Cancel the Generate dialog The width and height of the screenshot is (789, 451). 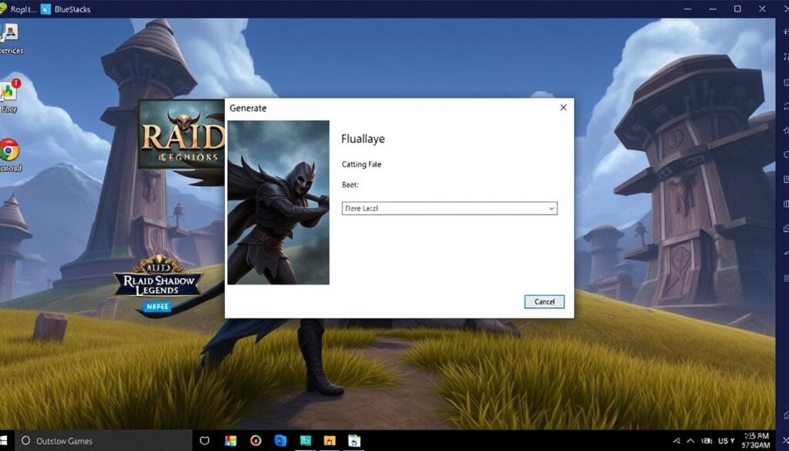point(544,301)
